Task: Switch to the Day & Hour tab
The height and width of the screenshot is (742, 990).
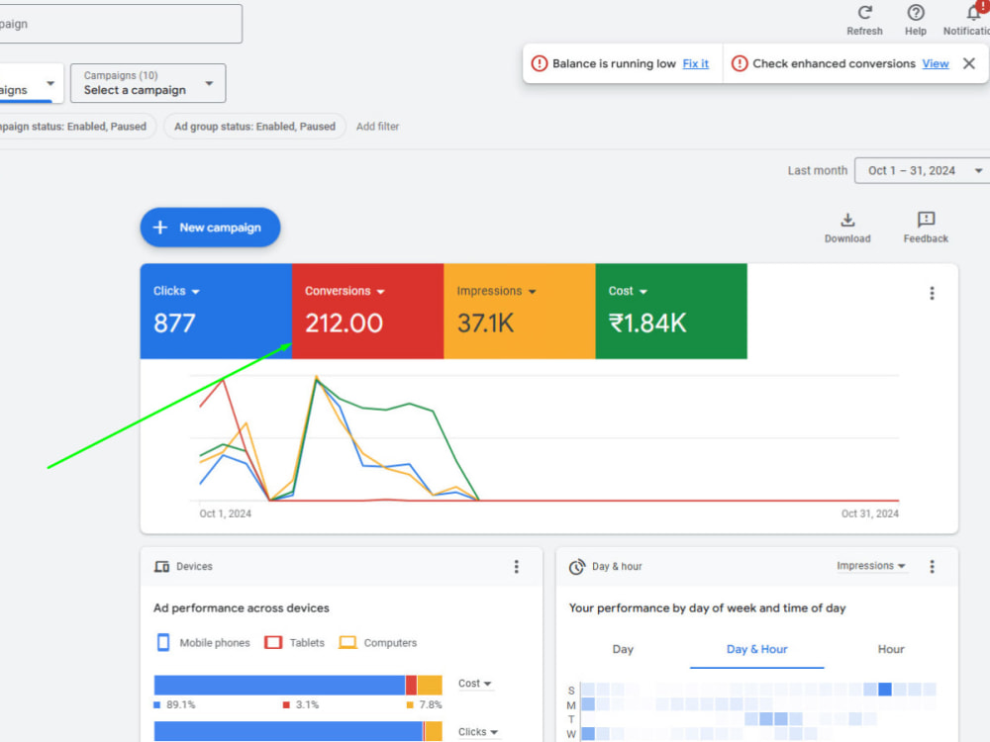Action: 756,649
